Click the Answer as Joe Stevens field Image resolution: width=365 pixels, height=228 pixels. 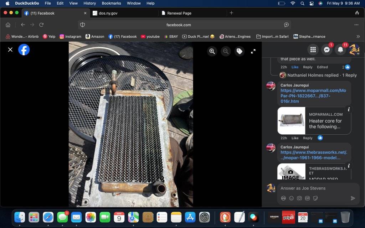click(x=313, y=188)
